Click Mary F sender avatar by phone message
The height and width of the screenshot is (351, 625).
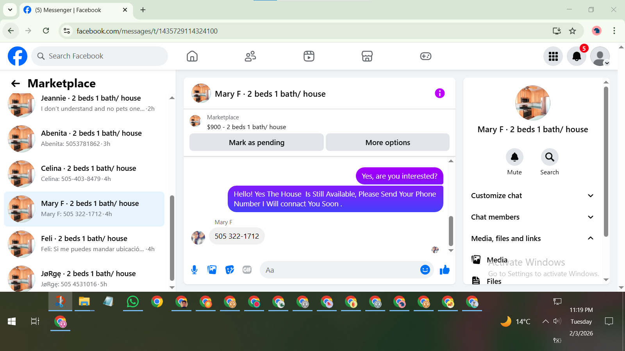pos(198,238)
